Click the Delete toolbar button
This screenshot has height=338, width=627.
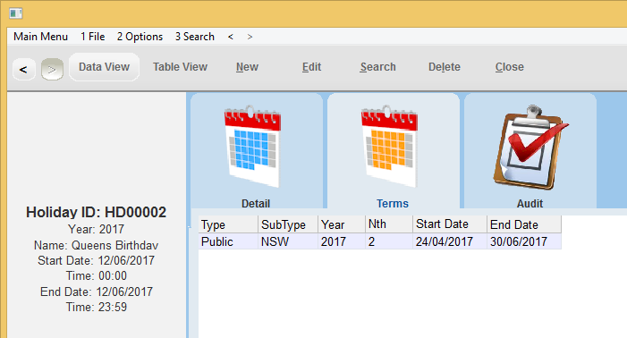point(445,67)
